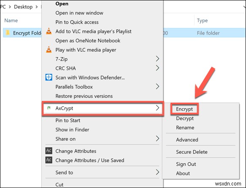Choose Rename in AxCrypt submenu
246x188 pixels.
point(185,127)
